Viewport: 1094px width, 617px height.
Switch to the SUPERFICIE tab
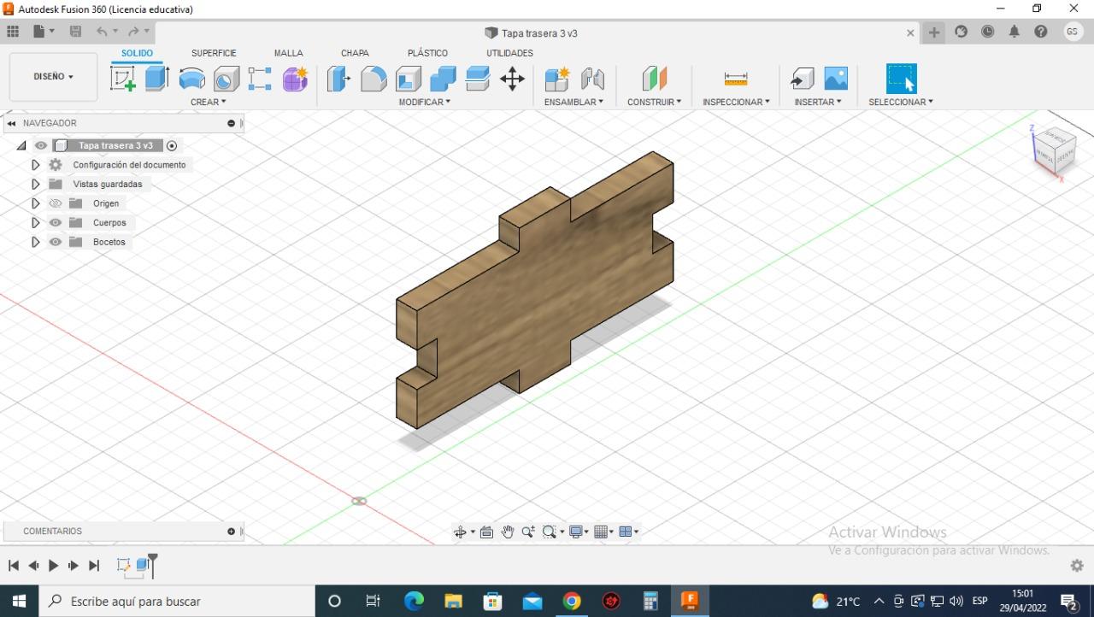click(214, 53)
